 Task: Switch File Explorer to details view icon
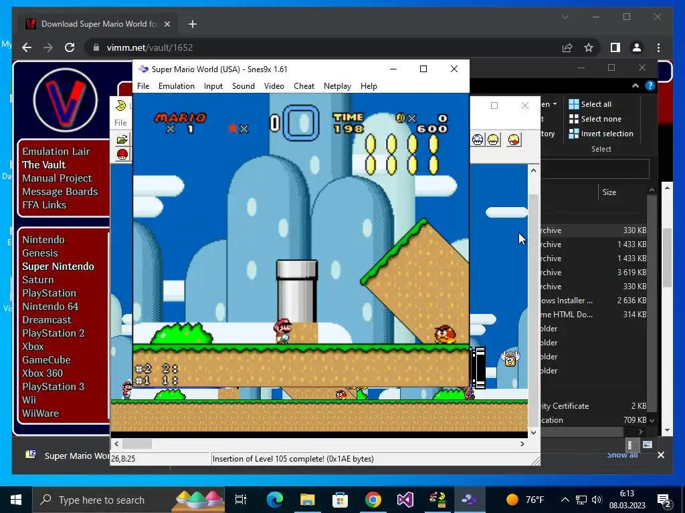(630, 445)
